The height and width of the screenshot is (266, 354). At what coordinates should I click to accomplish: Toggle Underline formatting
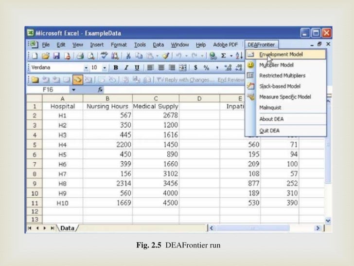pyautogui.click(x=137, y=68)
